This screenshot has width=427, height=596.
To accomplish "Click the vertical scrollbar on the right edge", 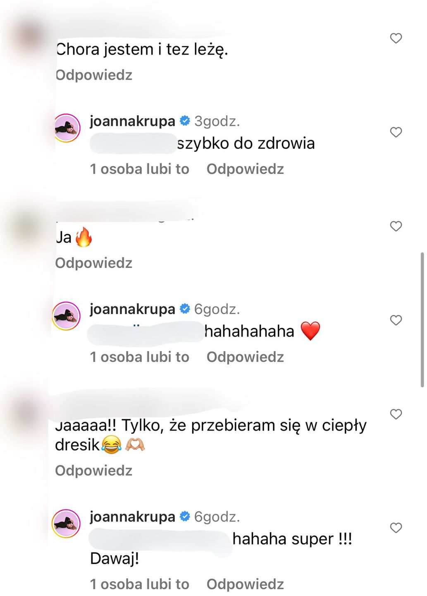I will (422, 320).
